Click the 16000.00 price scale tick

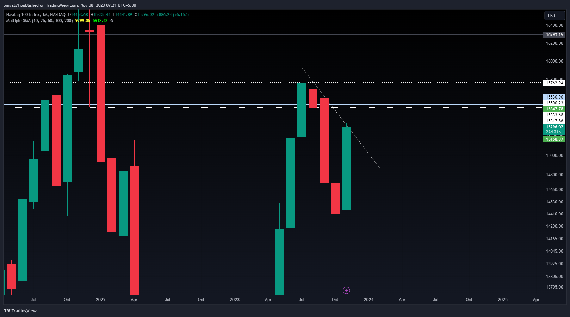pyautogui.click(x=554, y=61)
